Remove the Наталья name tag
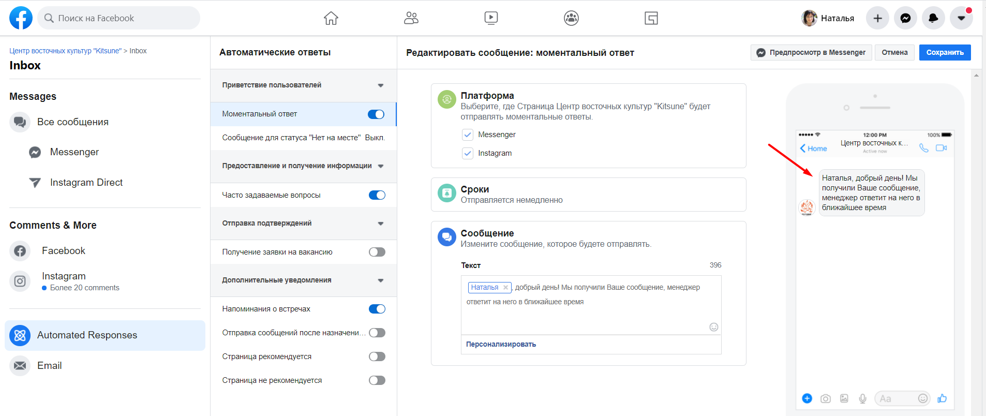 tap(505, 288)
